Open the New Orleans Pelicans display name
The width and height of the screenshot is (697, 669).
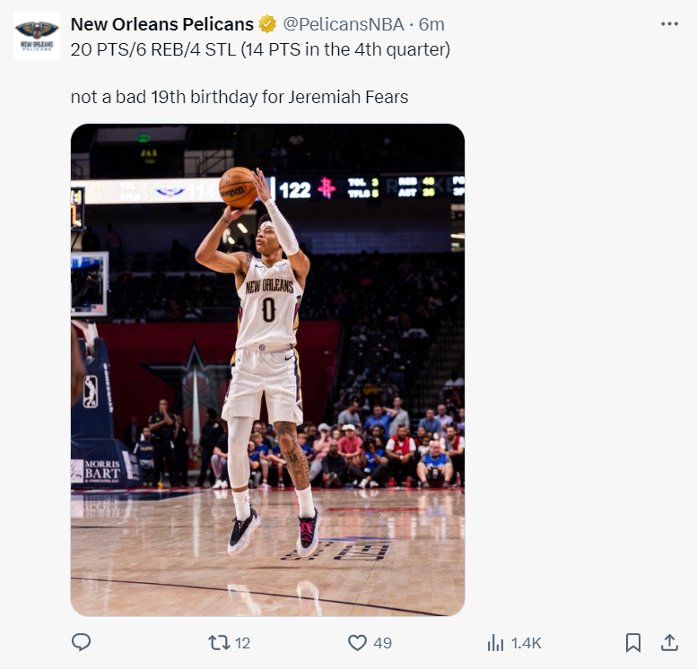(x=161, y=24)
